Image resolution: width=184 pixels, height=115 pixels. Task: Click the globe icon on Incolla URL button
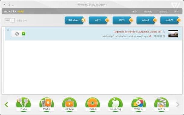tap(83, 20)
